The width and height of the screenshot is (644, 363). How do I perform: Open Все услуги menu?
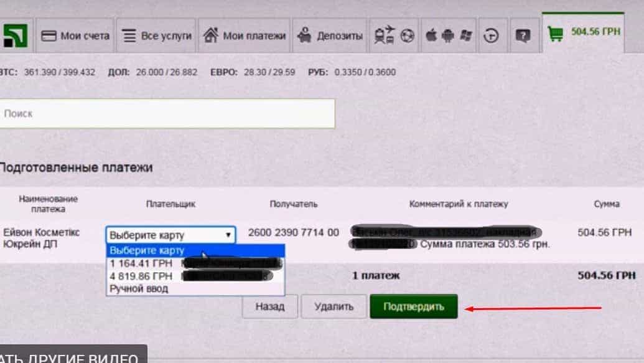[x=156, y=35]
